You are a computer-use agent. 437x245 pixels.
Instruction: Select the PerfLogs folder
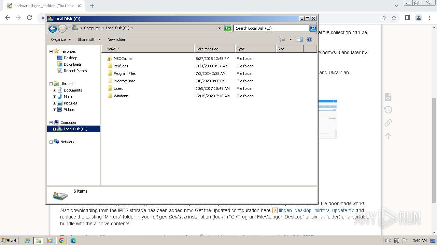(121, 66)
